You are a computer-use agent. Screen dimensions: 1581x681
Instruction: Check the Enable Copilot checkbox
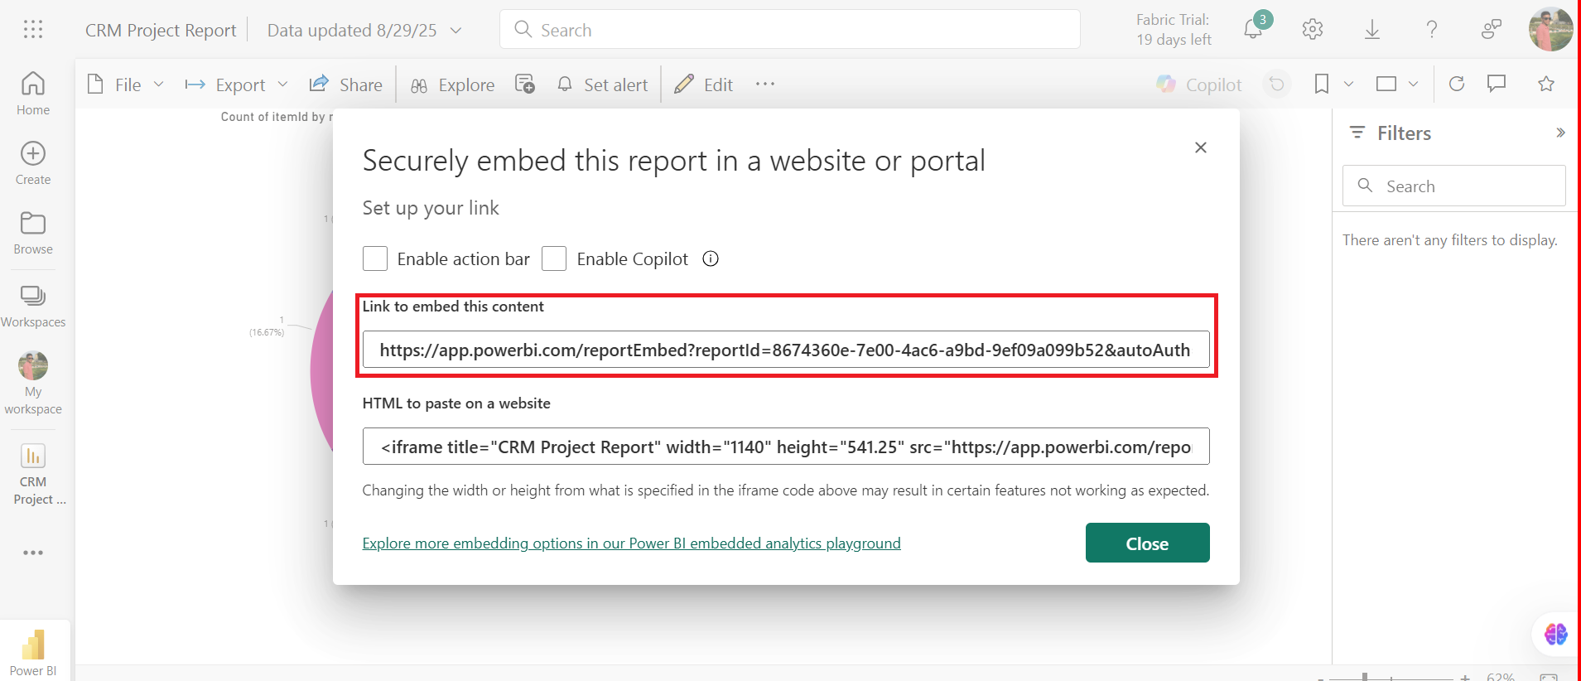(554, 258)
